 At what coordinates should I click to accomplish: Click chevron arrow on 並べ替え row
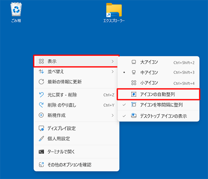tap(113, 71)
